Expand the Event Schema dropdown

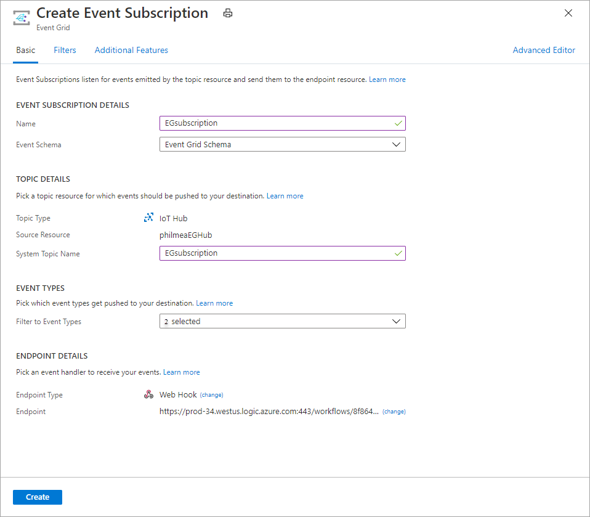tap(282, 145)
